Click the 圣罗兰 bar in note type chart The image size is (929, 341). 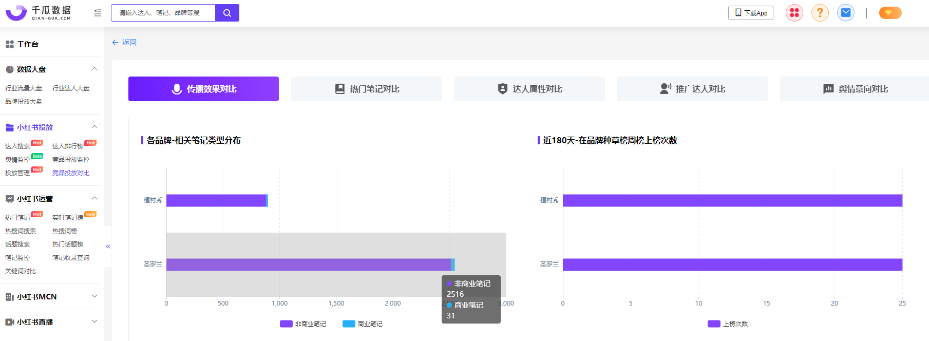[x=310, y=264]
